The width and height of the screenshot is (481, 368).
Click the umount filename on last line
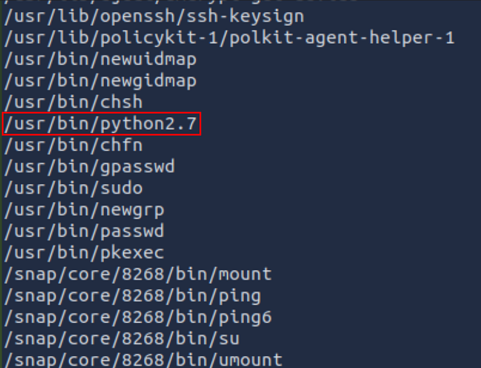(x=251, y=360)
